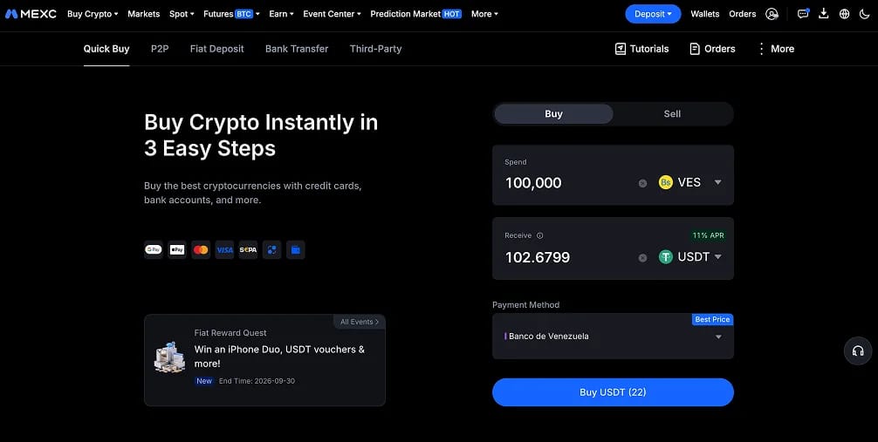The width and height of the screenshot is (878, 442).
Task: Toggle dark mode moon icon
Action: pyautogui.click(x=865, y=14)
